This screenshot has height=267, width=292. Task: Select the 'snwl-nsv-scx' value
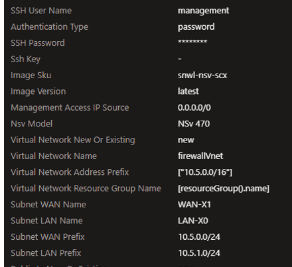click(202, 76)
